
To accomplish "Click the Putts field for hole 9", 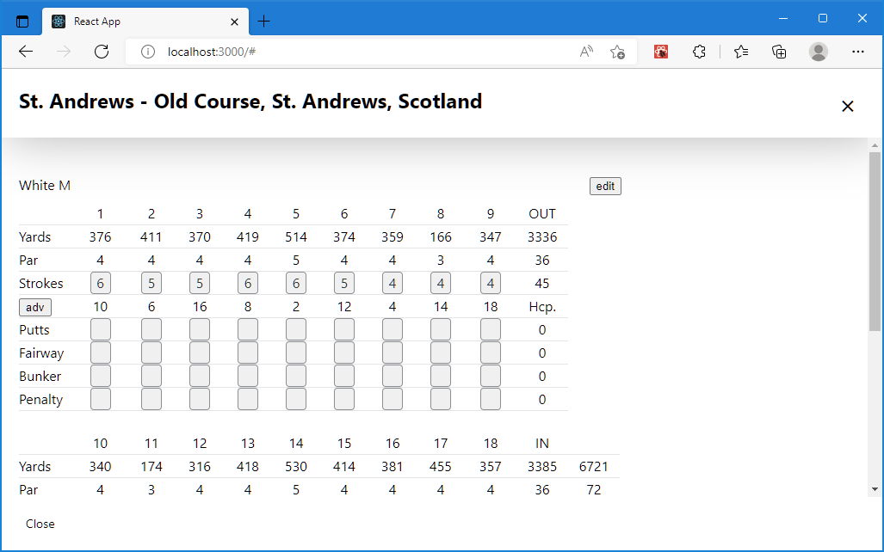I will (491, 329).
